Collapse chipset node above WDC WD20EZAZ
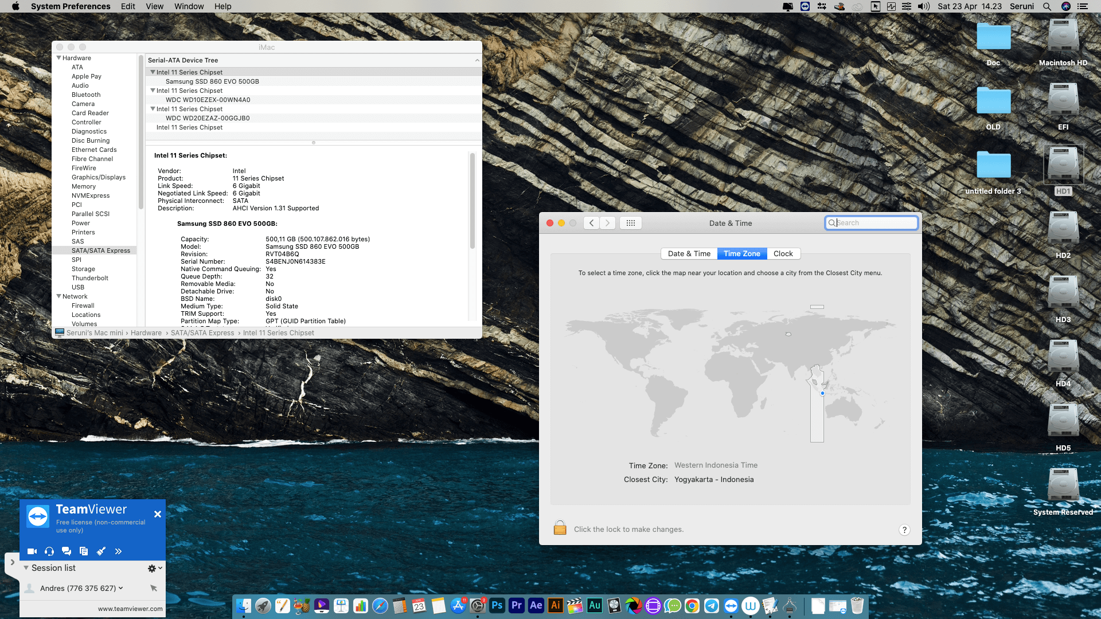 153,109
